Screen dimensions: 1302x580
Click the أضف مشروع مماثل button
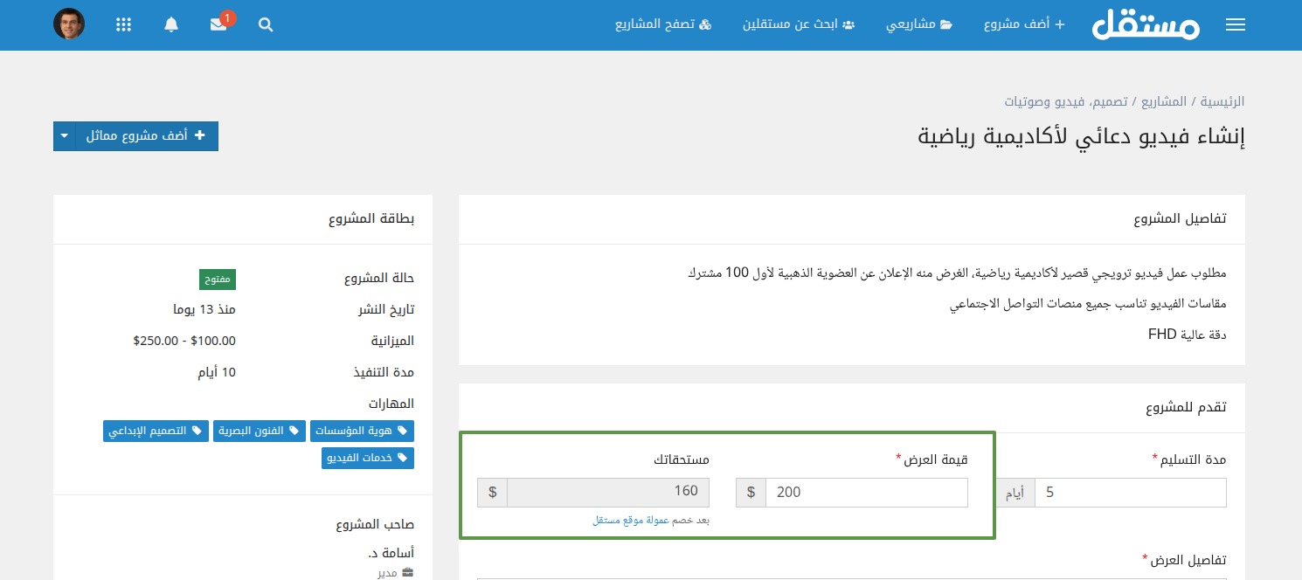(147, 136)
